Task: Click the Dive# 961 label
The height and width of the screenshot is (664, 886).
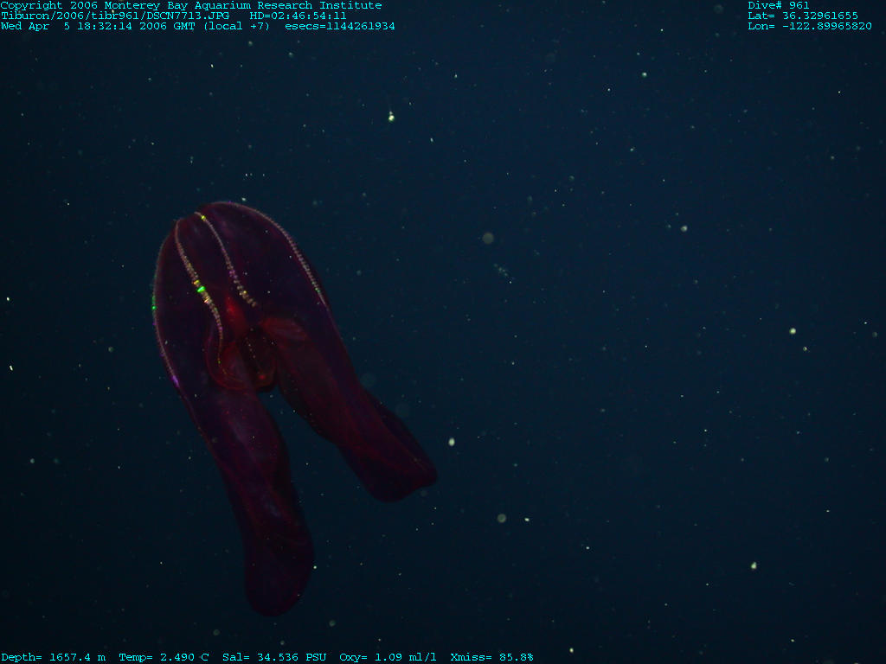Action: click(x=779, y=6)
